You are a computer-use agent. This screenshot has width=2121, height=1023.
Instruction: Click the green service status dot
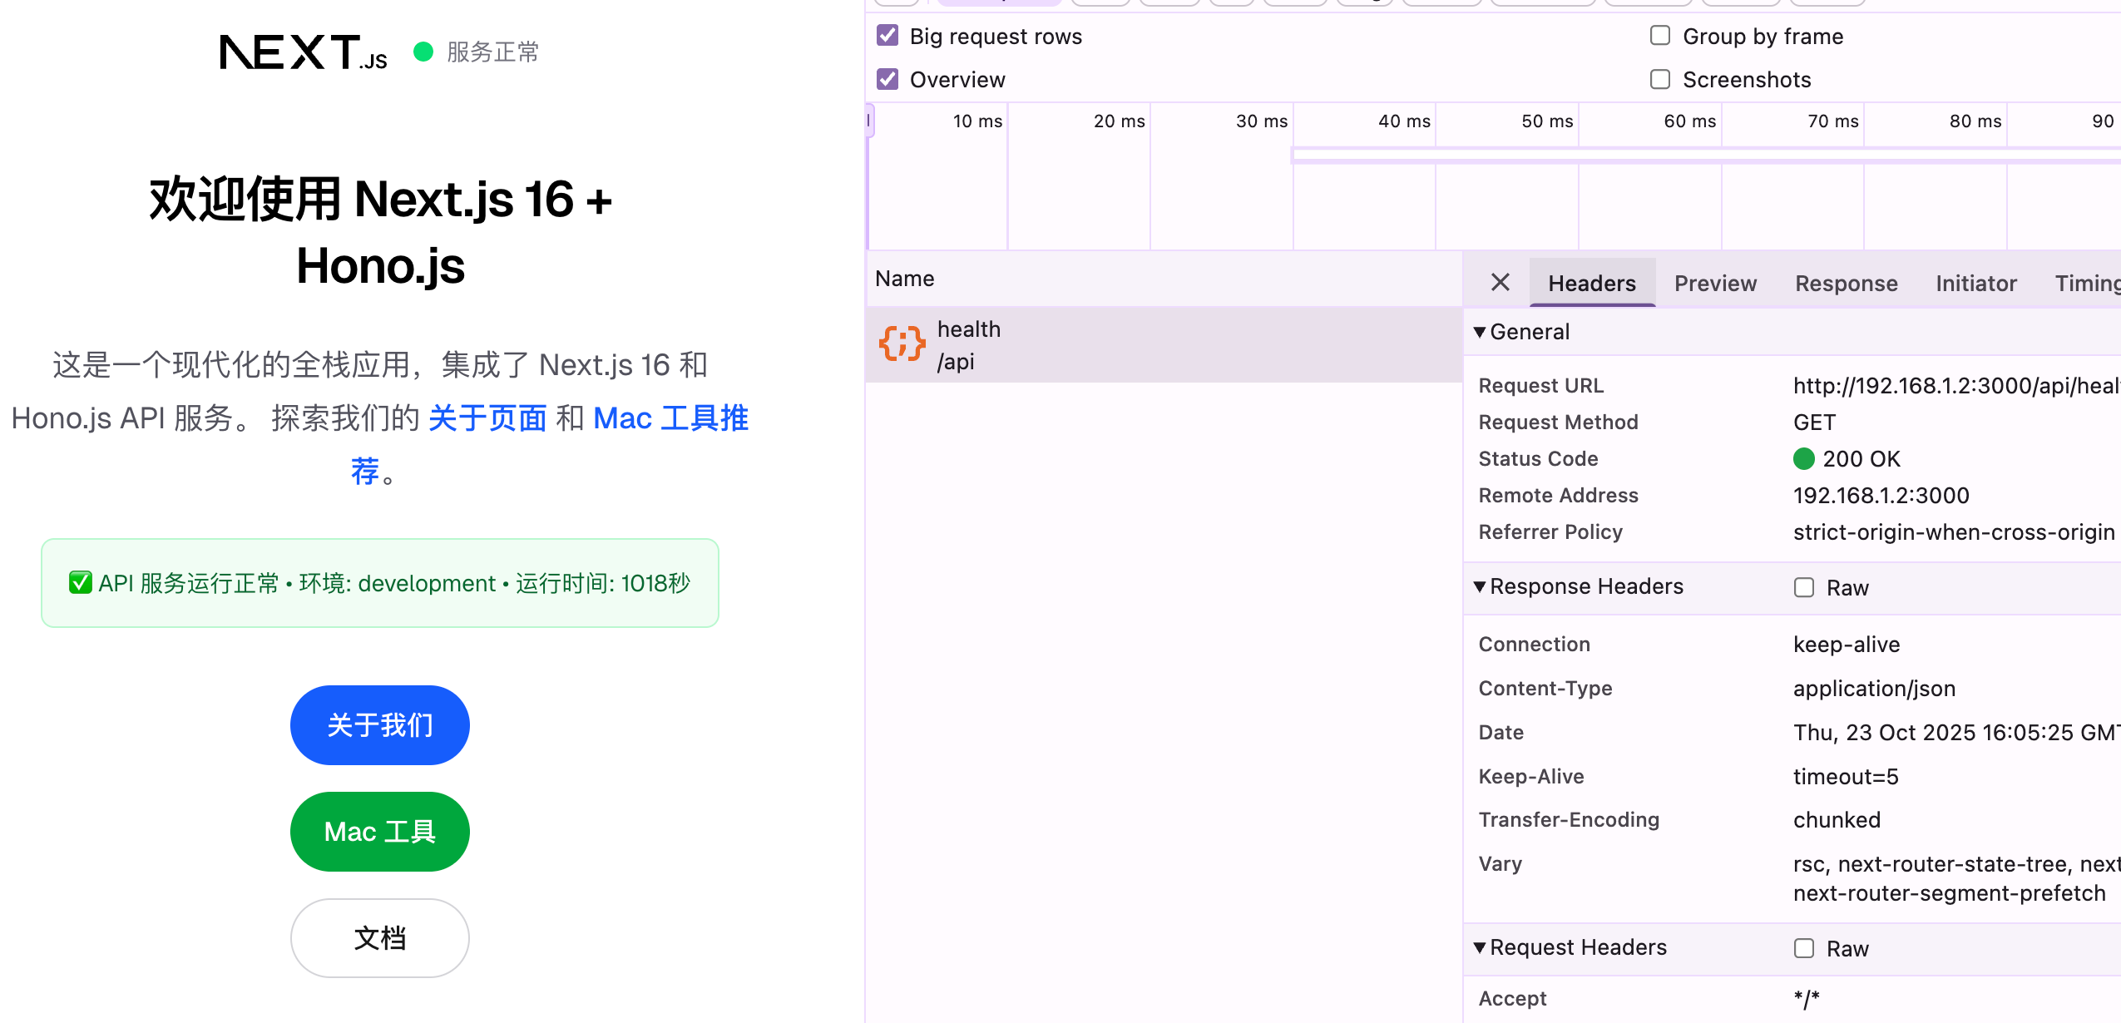[x=423, y=52]
